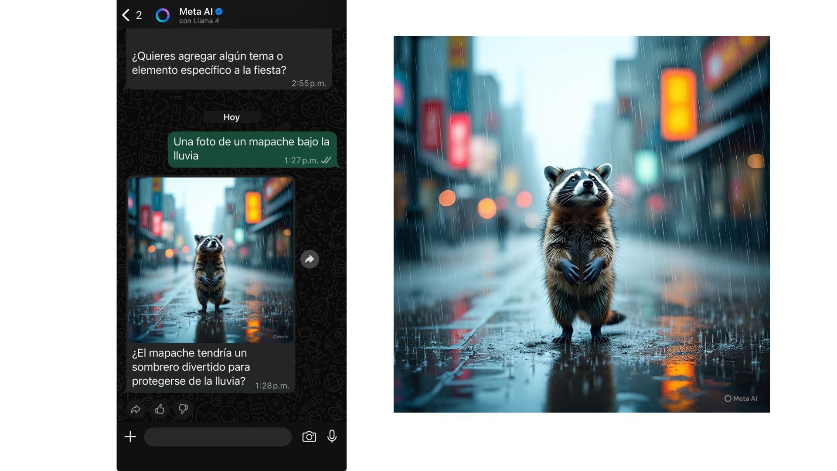Tap the microphone icon to record audio
The width and height of the screenshot is (837, 471).
point(332,437)
